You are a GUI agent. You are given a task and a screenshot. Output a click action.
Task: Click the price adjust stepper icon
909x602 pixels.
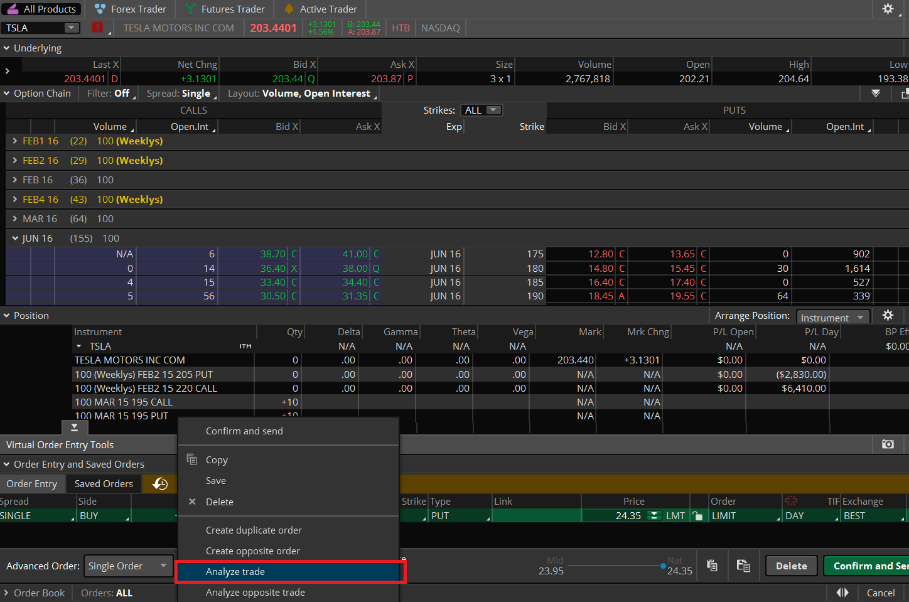[654, 515]
